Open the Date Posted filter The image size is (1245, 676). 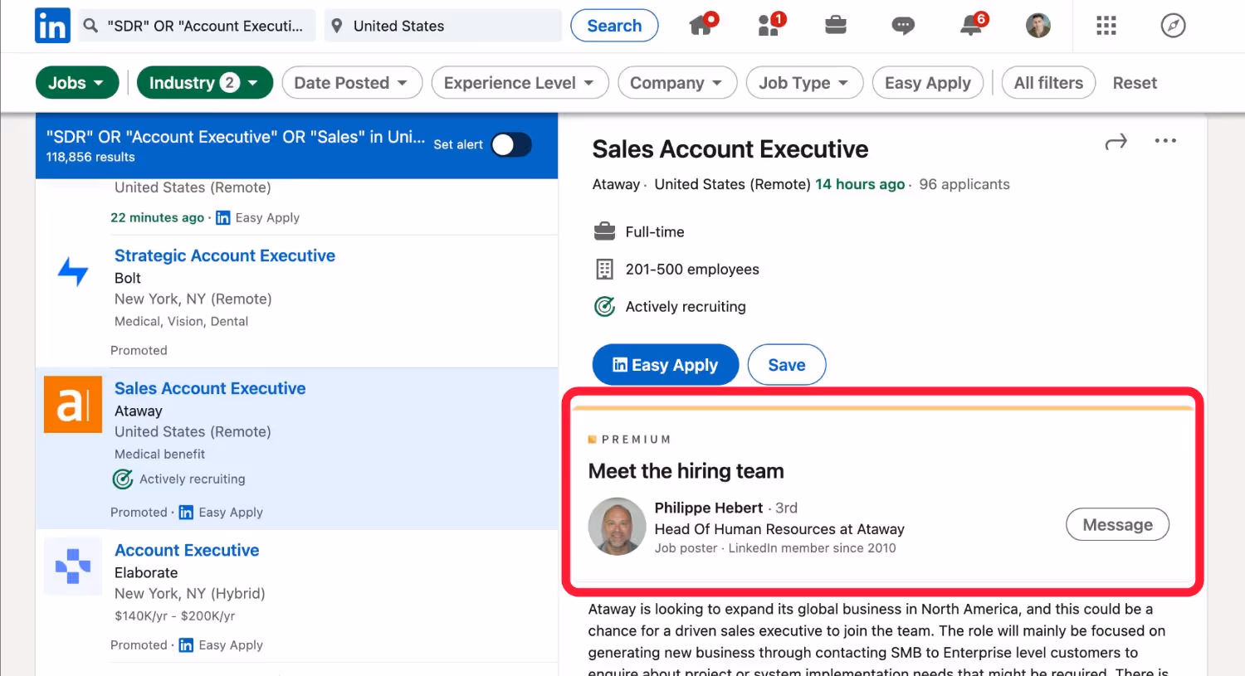coord(352,83)
